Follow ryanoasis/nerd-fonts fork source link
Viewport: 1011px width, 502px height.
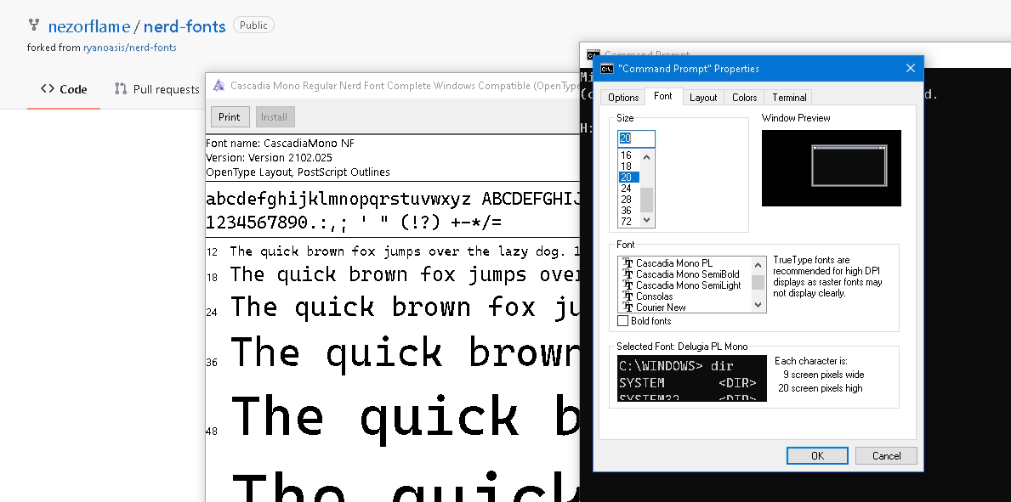(x=129, y=47)
